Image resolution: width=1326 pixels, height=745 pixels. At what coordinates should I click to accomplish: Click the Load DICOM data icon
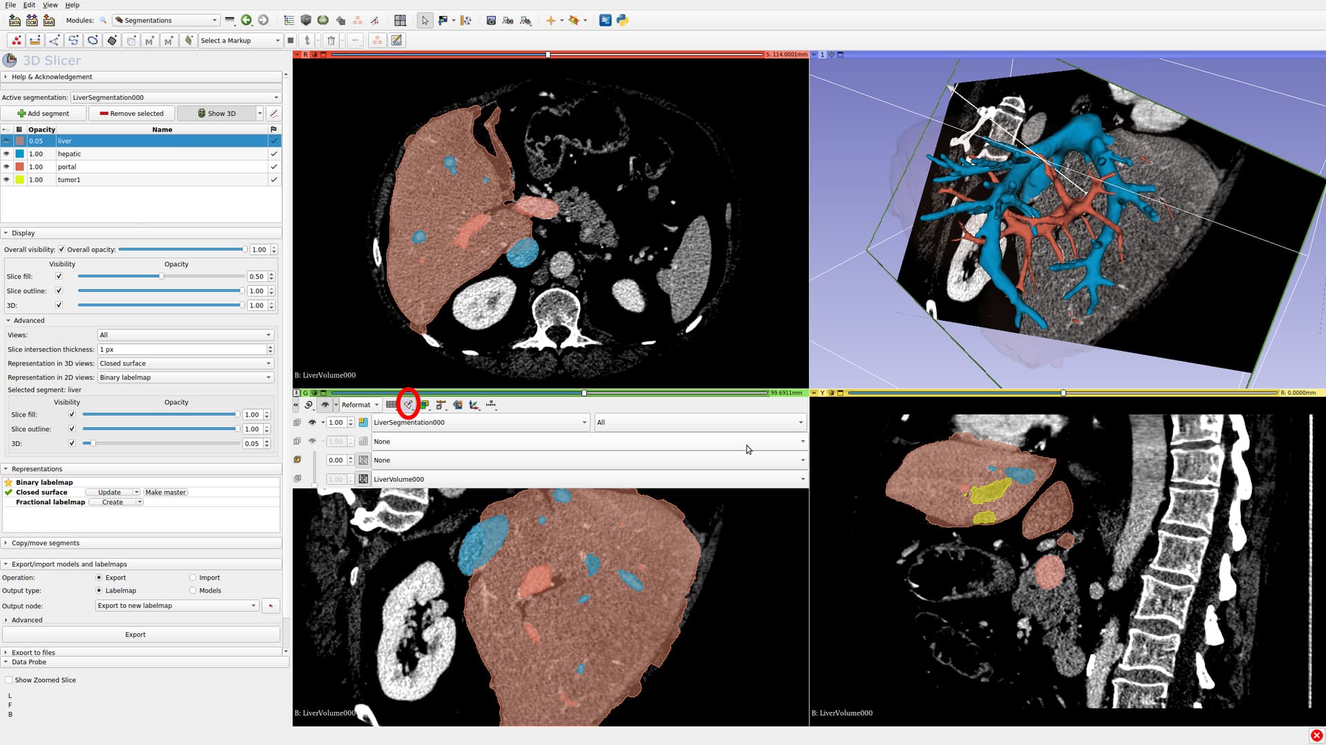click(x=31, y=20)
